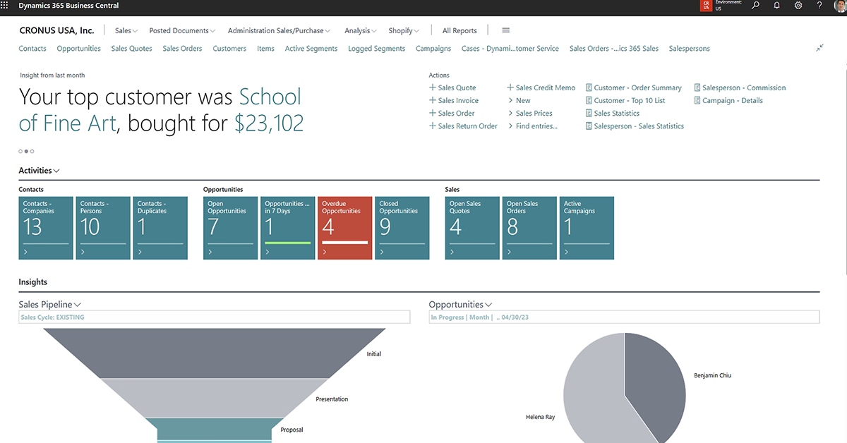Expand the Sales Prices group in Actions
847x443 pixels.
pyautogui.click(x=529, y=113)
